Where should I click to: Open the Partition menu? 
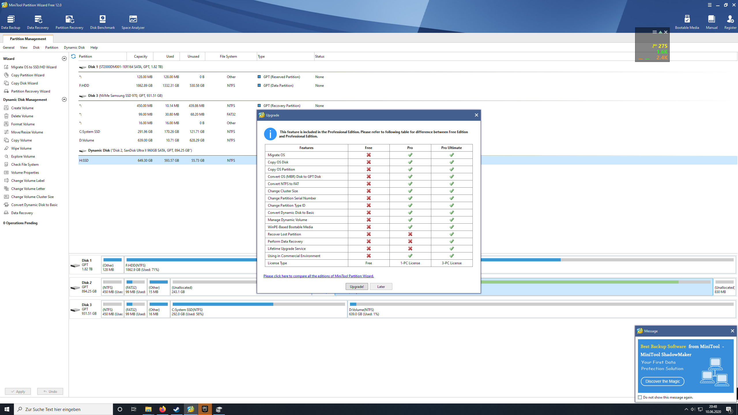[52, 48]
